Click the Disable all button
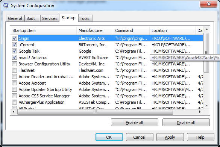This screenshot has width=220, height=147. (186, 123)
